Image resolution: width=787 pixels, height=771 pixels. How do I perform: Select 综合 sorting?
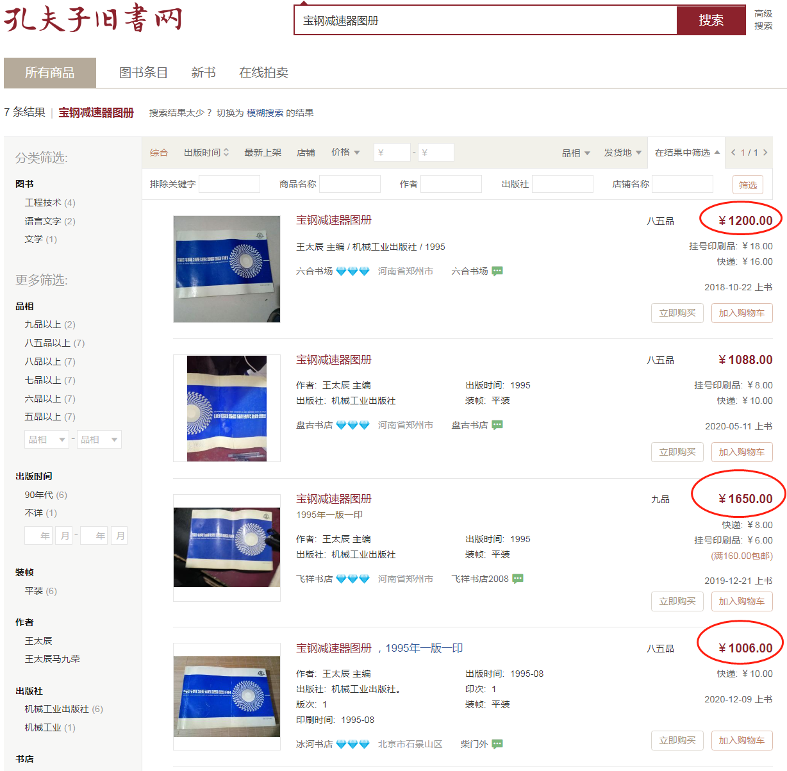pos(159,153)
